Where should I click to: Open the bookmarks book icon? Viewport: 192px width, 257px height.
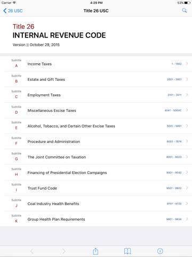(127, 251)
